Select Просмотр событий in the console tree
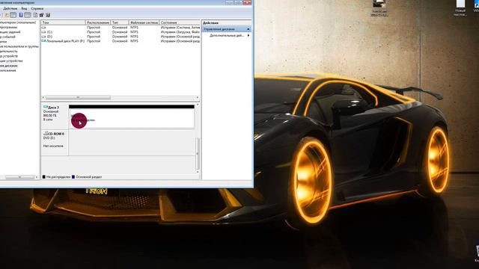479x269 pixels. [x=7, y=37]
